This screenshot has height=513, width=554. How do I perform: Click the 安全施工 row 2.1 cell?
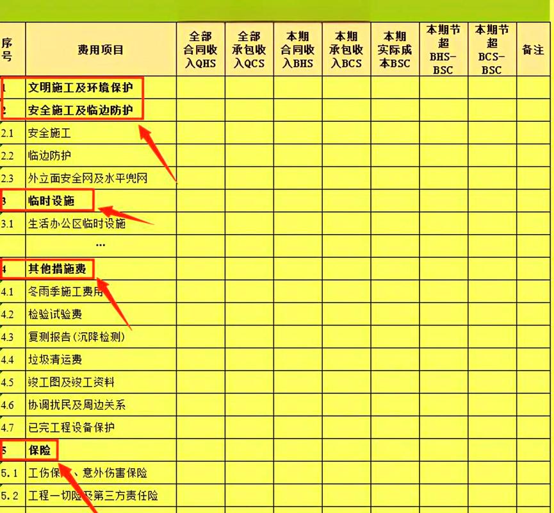click(101, 133)
